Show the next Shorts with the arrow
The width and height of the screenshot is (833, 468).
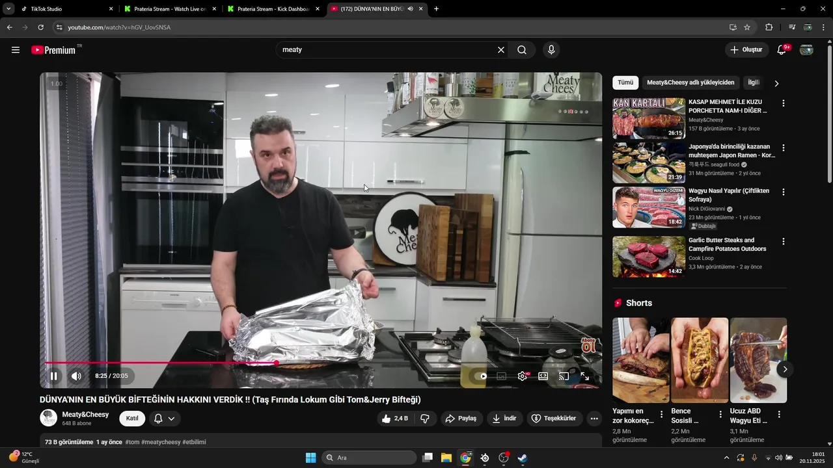(785, 369)
